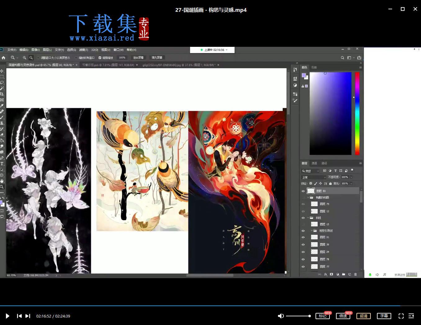Select the Clone Stamp tool
421x325 pixels.
click(x=2, y=123)
